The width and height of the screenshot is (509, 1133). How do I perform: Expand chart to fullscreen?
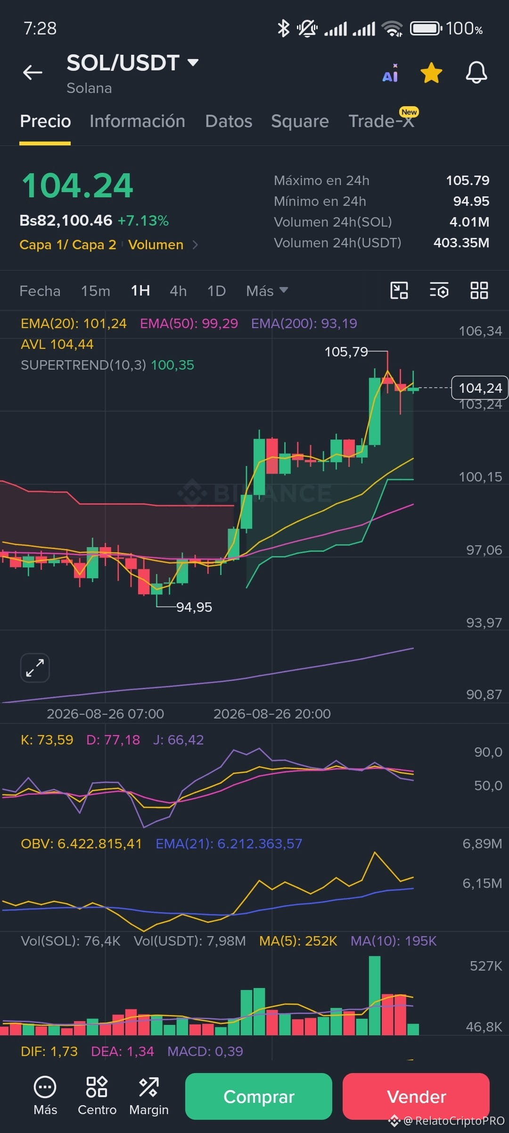click(x=35, y=668)
